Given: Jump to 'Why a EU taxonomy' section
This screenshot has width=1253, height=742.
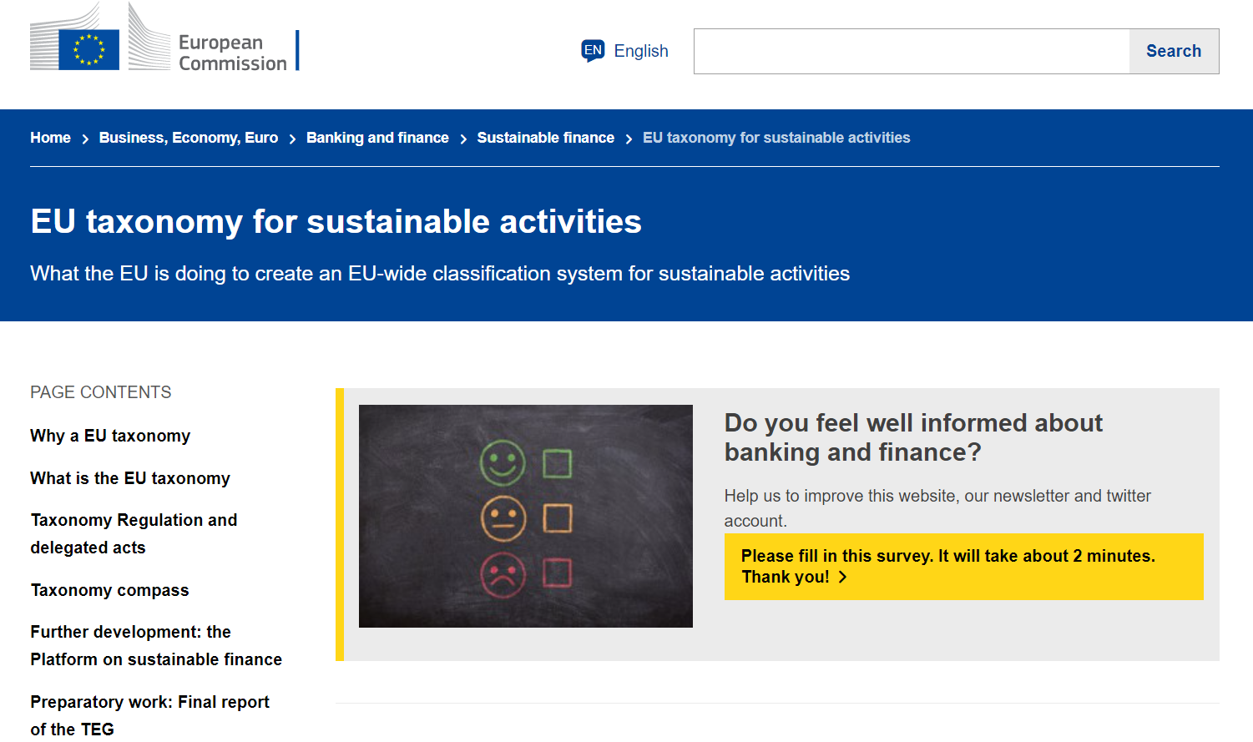Looking at the screenshot, I should [110, 436].
